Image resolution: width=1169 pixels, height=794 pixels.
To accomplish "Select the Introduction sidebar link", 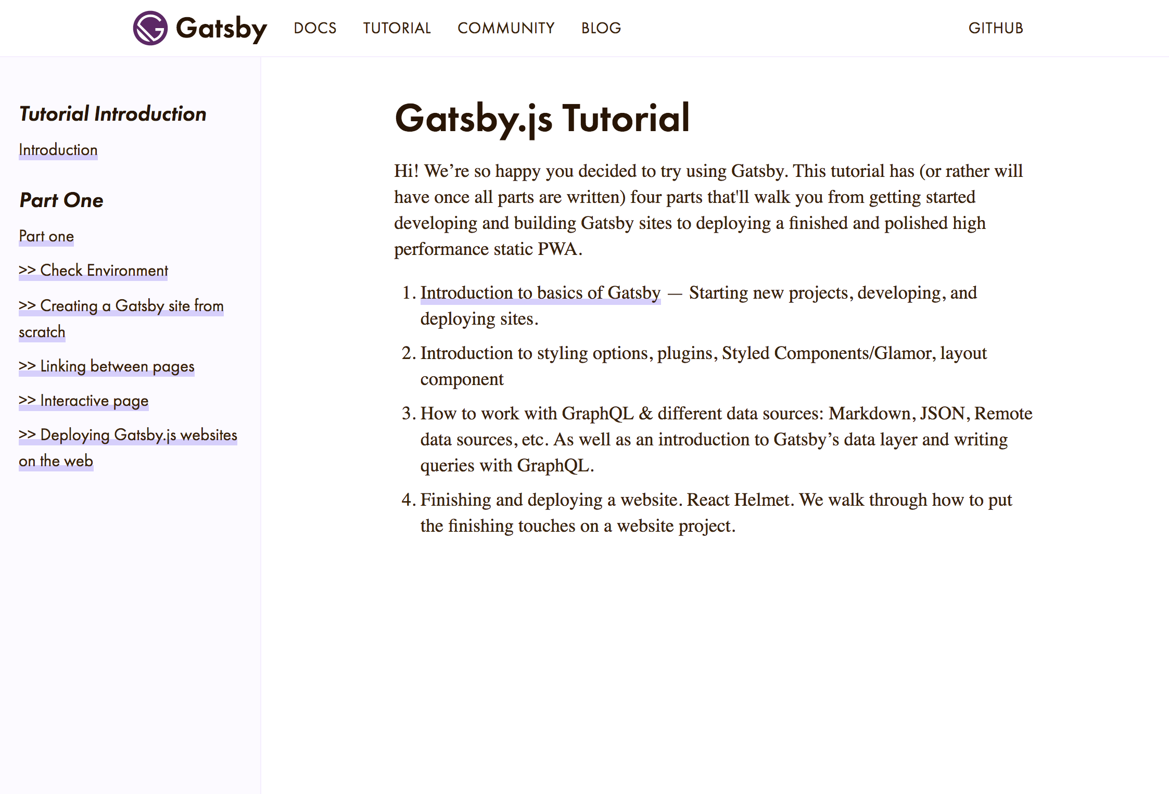I will point(58,150).
